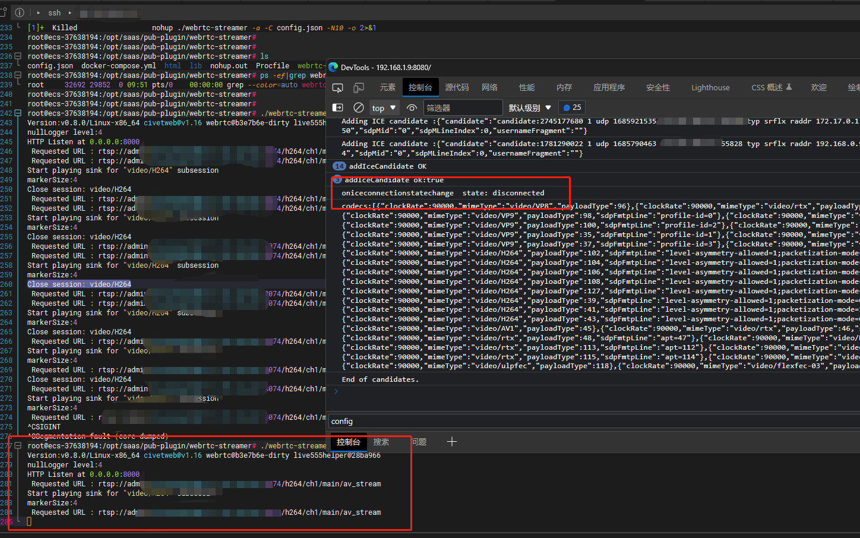Click the info icon in terminal title bar
This screenshot has height=538, width=860.
pyautogui.click(x=20, y=12)
